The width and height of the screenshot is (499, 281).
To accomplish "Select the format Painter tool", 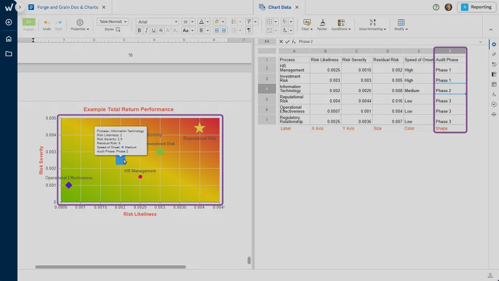I will click(x=322, y=24).
